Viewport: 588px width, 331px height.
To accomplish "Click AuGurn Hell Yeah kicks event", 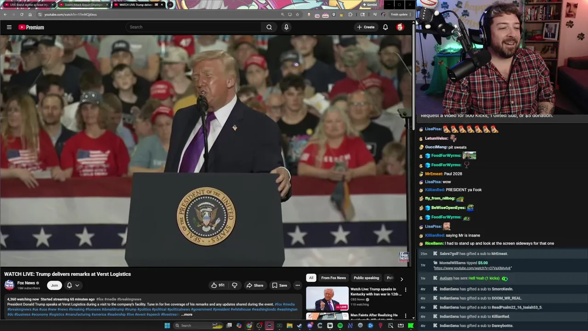I will 474,278.
